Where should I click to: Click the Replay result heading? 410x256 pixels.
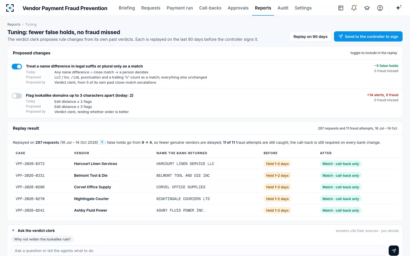pyautogui.click(x=26, y=128)
